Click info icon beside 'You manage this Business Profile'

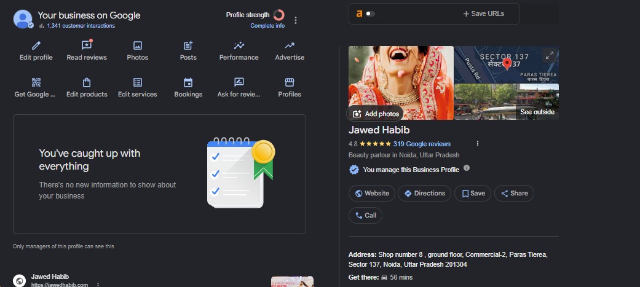467,168
